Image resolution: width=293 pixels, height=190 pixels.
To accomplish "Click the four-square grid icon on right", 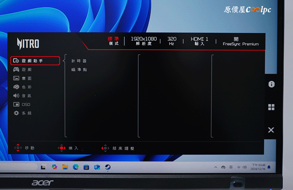I will [x=271, y=107].
